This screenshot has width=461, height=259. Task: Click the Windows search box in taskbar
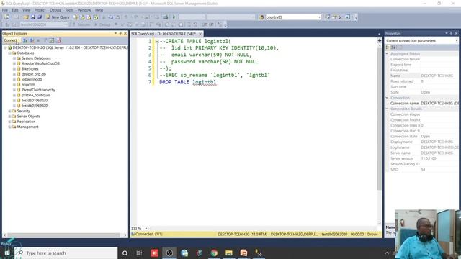[66, 253]
